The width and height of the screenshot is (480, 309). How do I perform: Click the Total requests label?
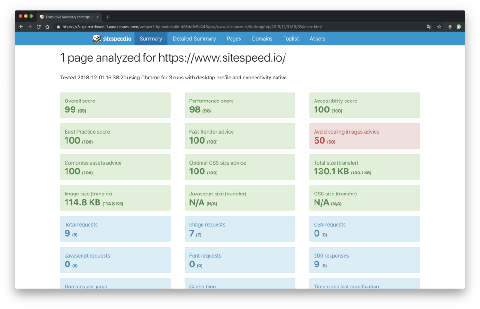point(81,225)
